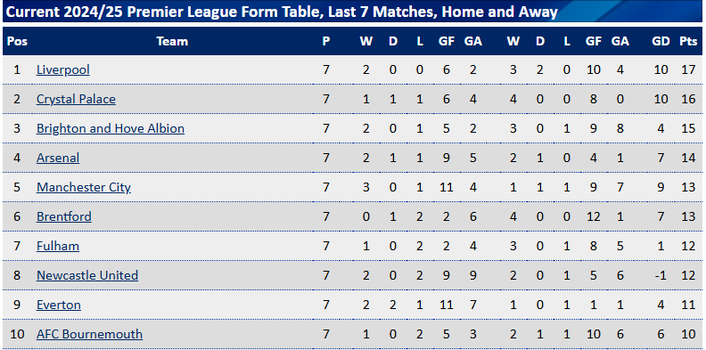Screen dimensions: 706x350
Task: Open the Liverpool team link
Action: (x=63, y=69)
